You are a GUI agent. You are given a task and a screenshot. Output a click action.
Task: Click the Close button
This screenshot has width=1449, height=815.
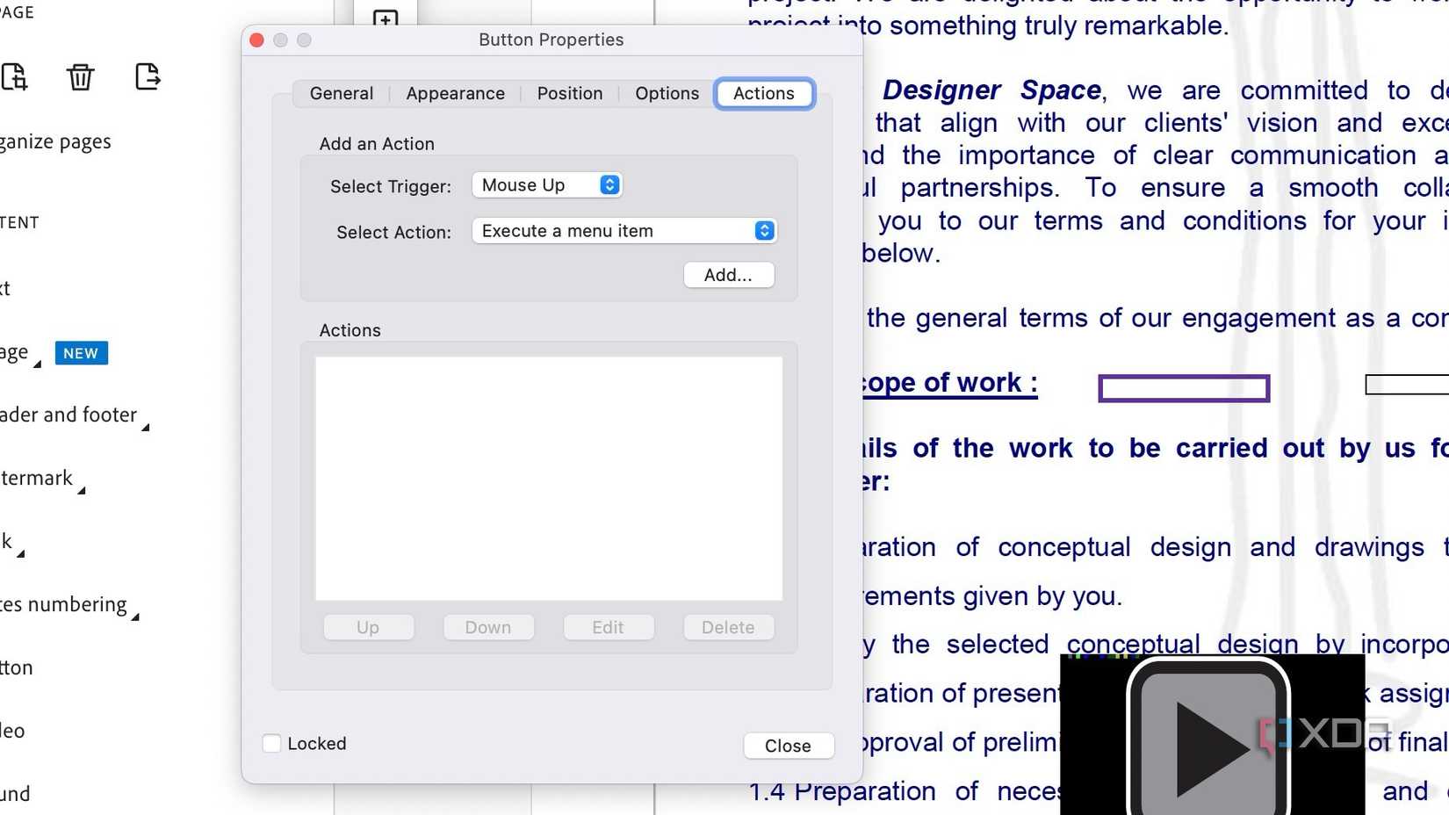click(787, 746)
